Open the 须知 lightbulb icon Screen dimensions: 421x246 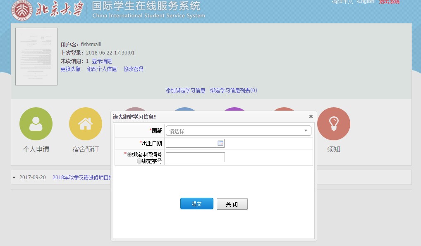point(334,124)
